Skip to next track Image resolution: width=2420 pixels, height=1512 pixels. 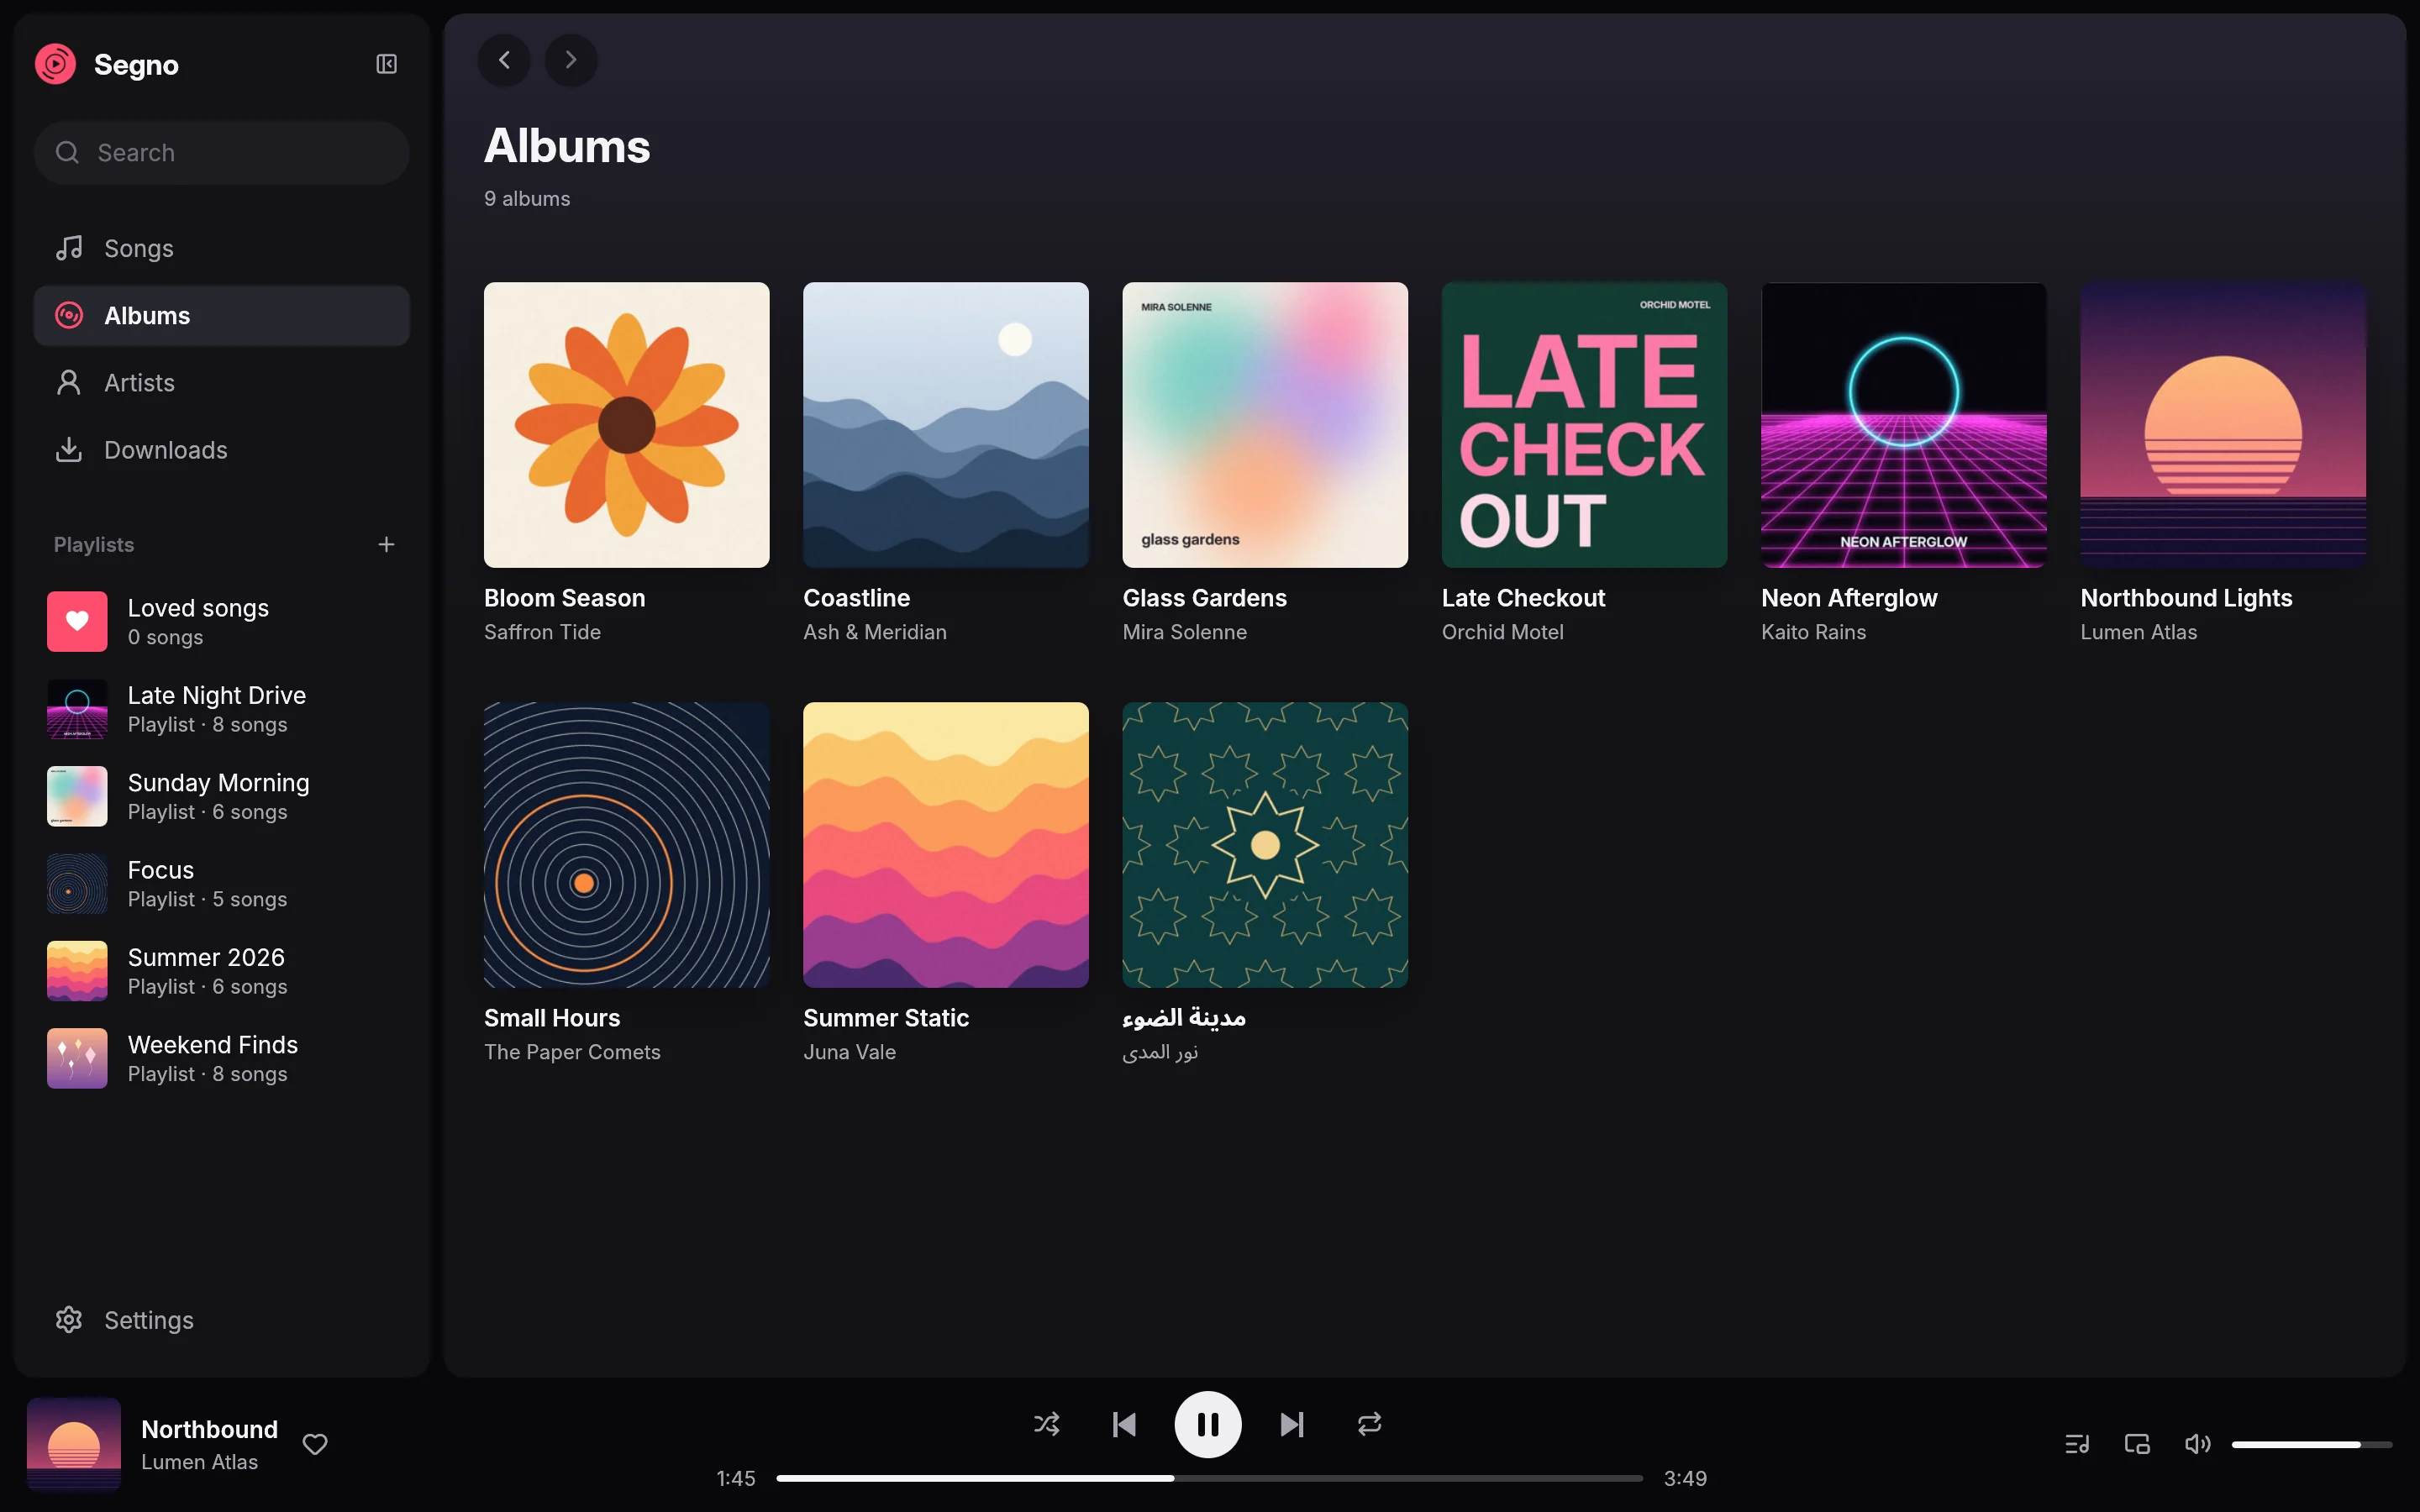1292,1424
